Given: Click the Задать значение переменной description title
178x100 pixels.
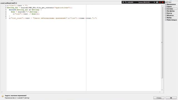Looking at the screenshot, I should tap(16, 96).
